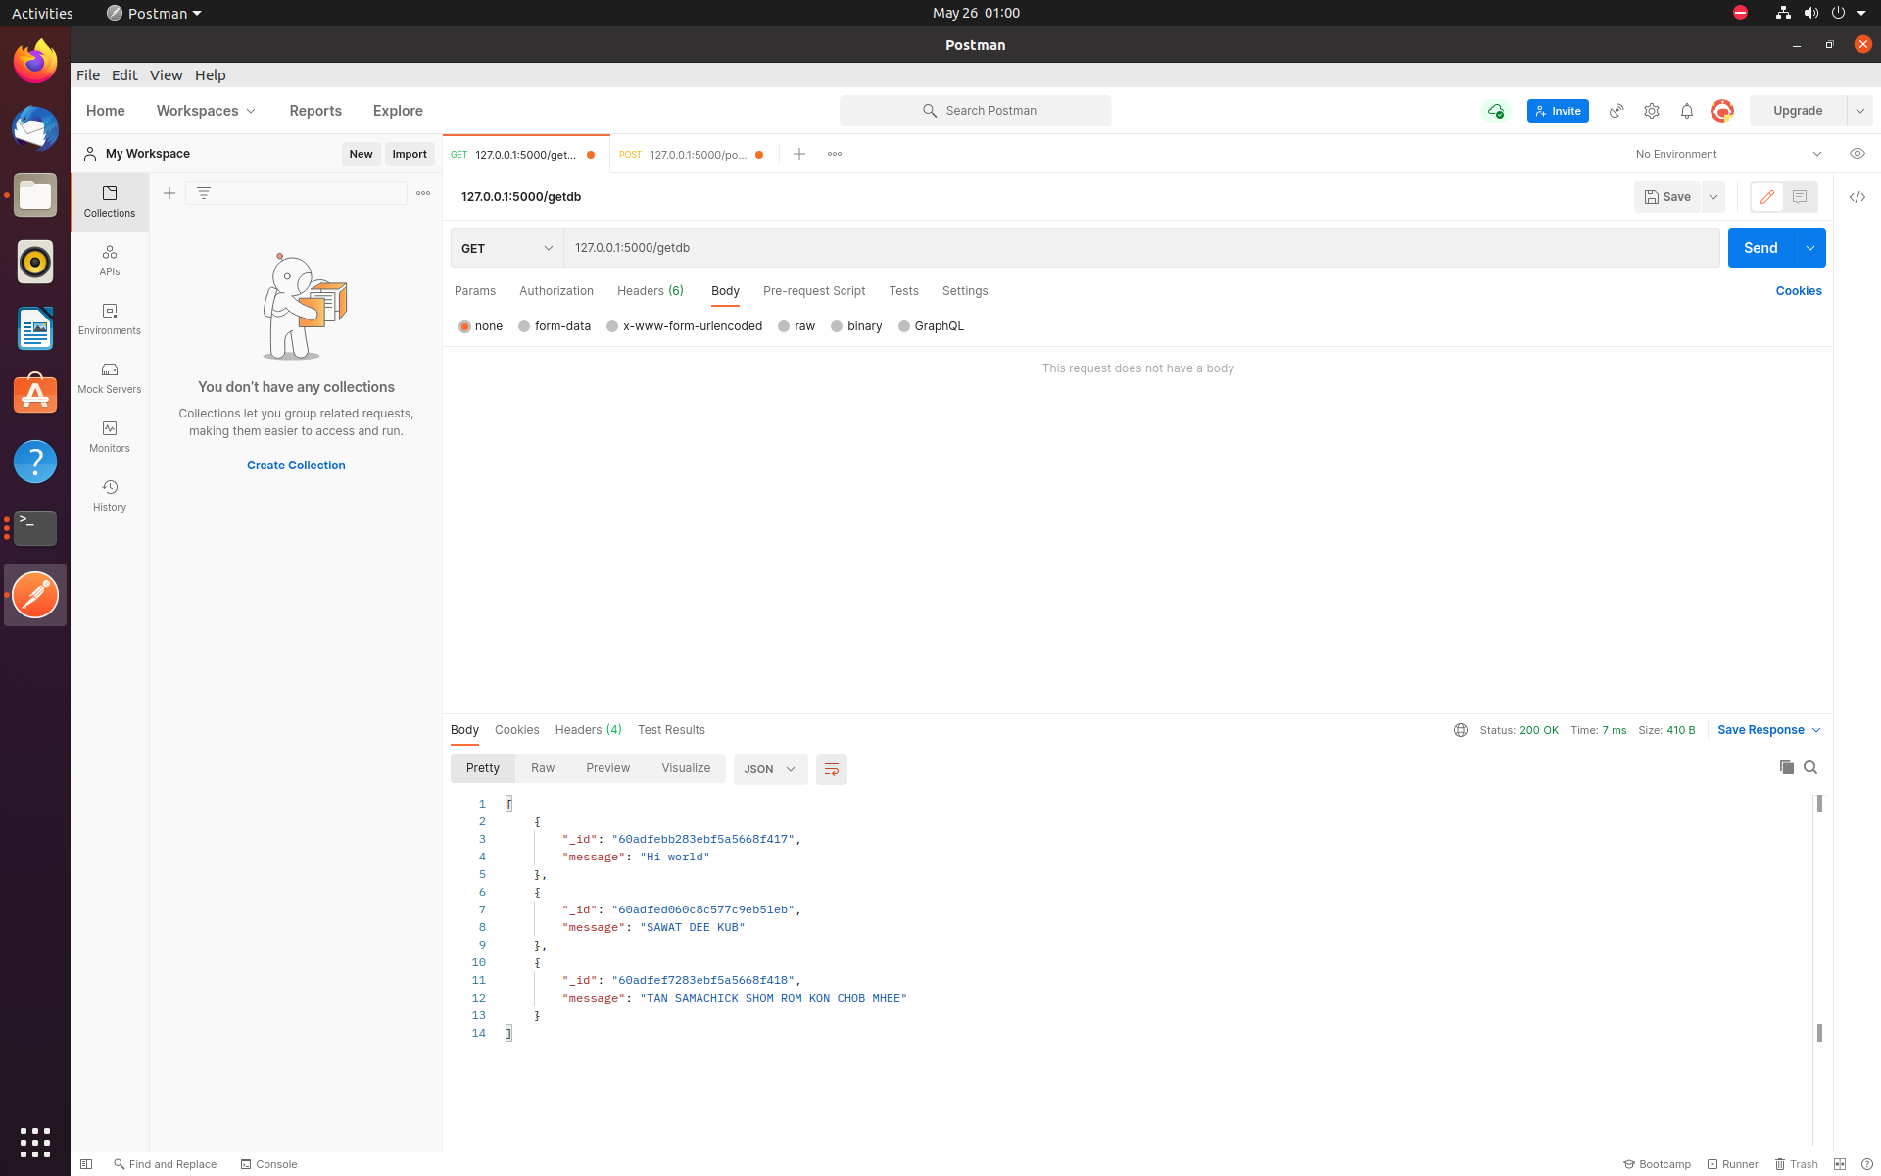Click the capture requests satellite icon
This screenshot has height=1176, width=1881.
point(1616,111)
